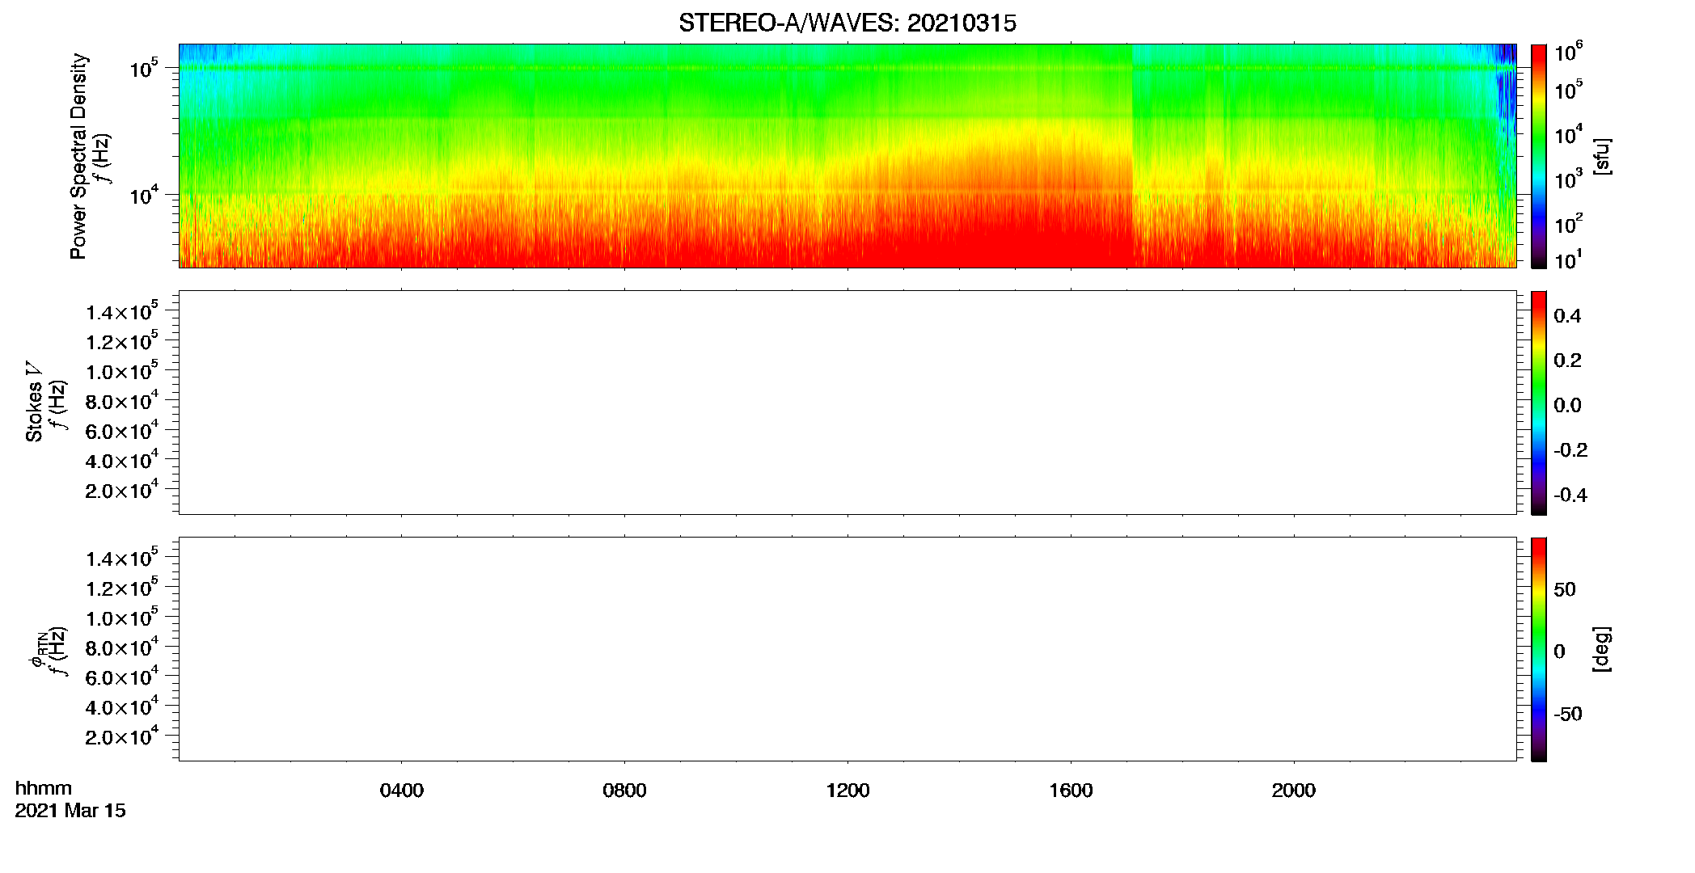This screenshot has width=1695, height=873.
Task: Click the hhmm axis caption
Action: [44, 789]
